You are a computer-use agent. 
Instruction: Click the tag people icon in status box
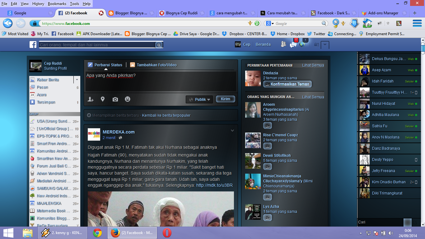pos(91,99)
